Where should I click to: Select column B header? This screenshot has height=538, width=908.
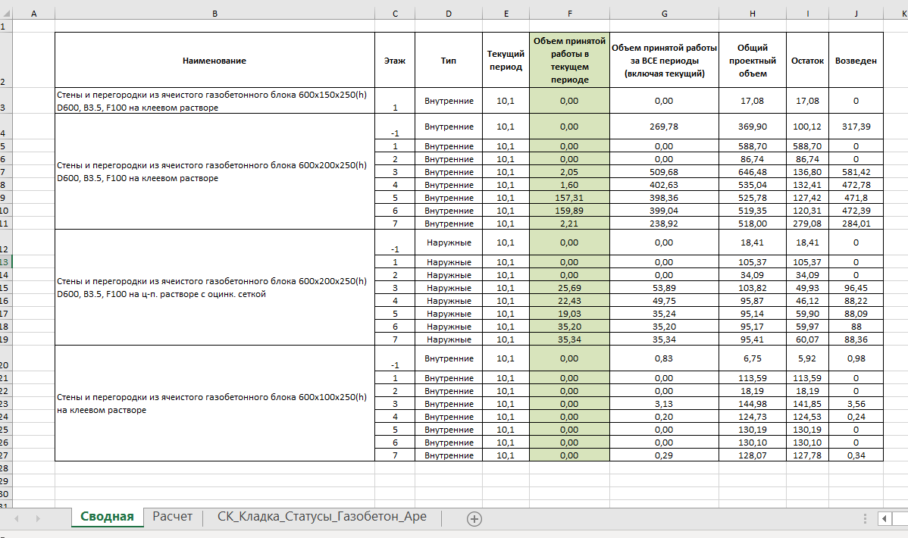coord(214,14)
